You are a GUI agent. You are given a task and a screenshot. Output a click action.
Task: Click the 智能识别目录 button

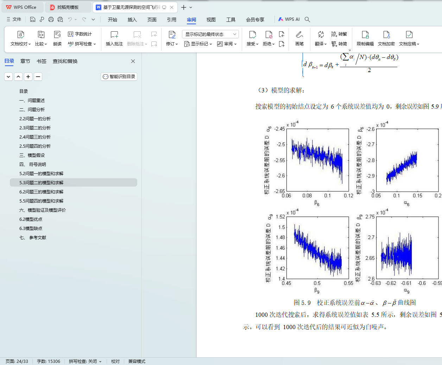(119, 77)
